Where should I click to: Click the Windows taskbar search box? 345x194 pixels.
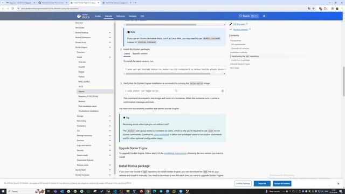click(x=26, y=191)
